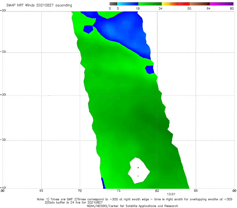
Task: Select the gray 0-5 segment of color bar
Action: point(113,4)
